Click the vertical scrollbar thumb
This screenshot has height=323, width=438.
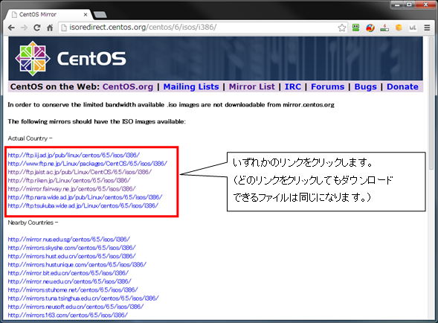pos(431,103)
